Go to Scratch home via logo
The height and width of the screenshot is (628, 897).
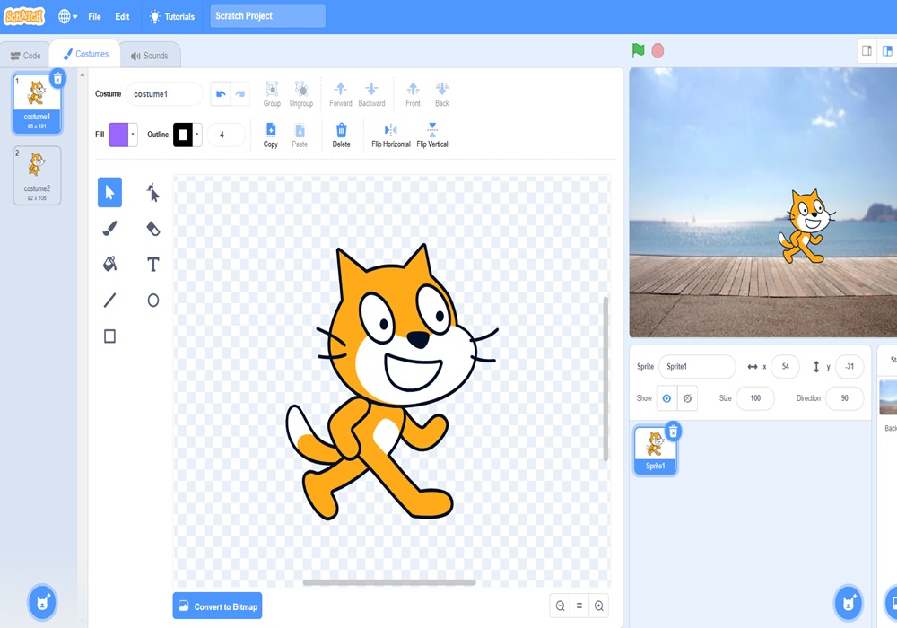(23, 16)
